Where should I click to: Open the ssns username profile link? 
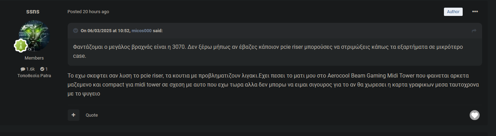[33, 11]
